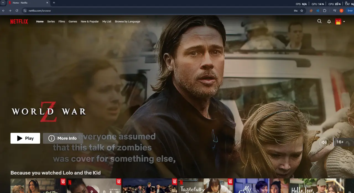This screenshot has height=193, width=354.
Task: Open the Tastefully title thumbnail
Action: [205, 186]
